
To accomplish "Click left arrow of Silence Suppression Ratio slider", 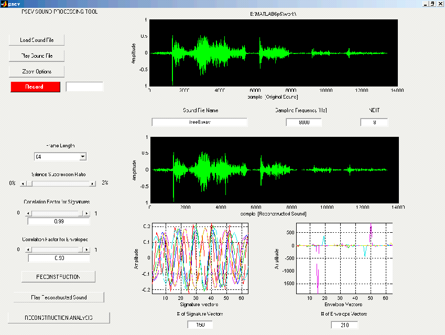I will pos(23,183).
